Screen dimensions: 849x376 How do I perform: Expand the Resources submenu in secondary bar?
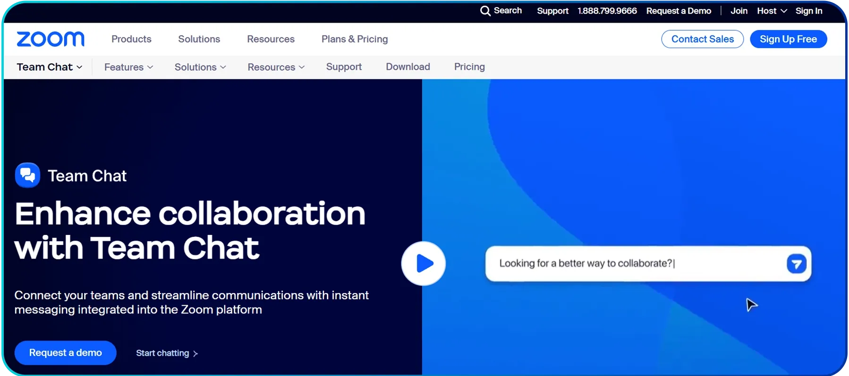[276, 67]
